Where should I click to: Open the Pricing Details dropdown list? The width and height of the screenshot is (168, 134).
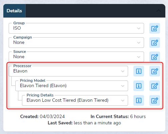click(75, 100)
